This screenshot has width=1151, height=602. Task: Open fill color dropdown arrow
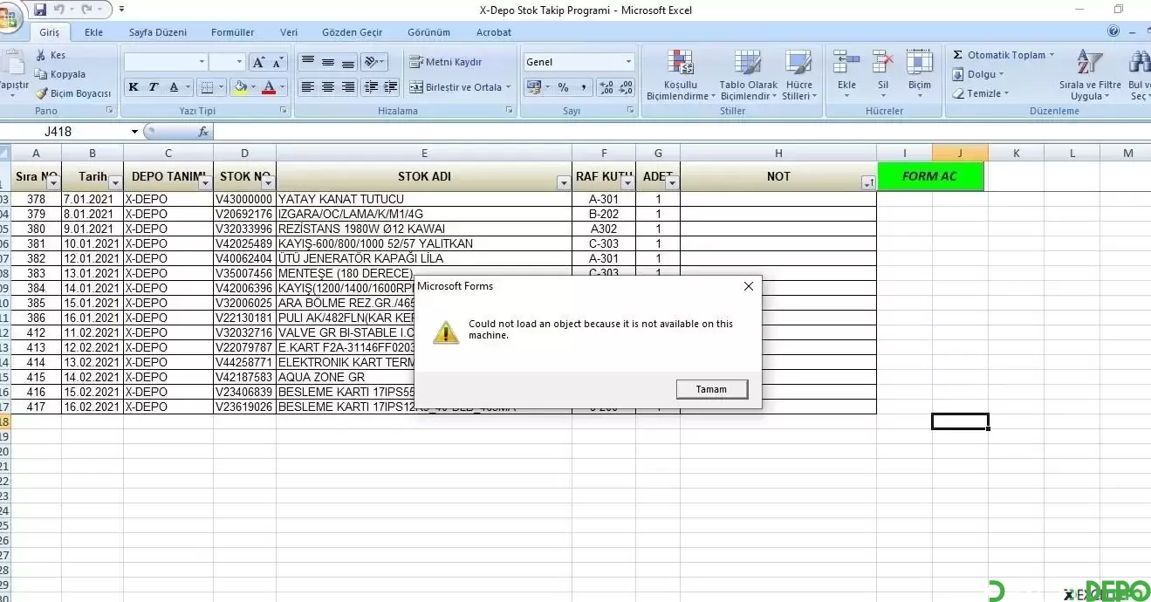click(253, 87)
